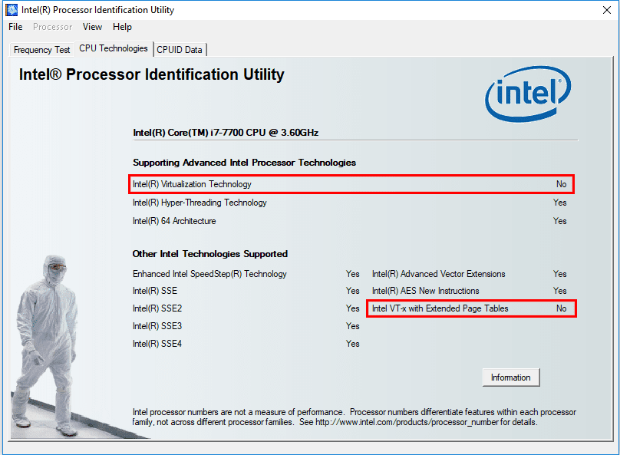
Task: Click the processor number URL in footer text
Action: [407, 422]
